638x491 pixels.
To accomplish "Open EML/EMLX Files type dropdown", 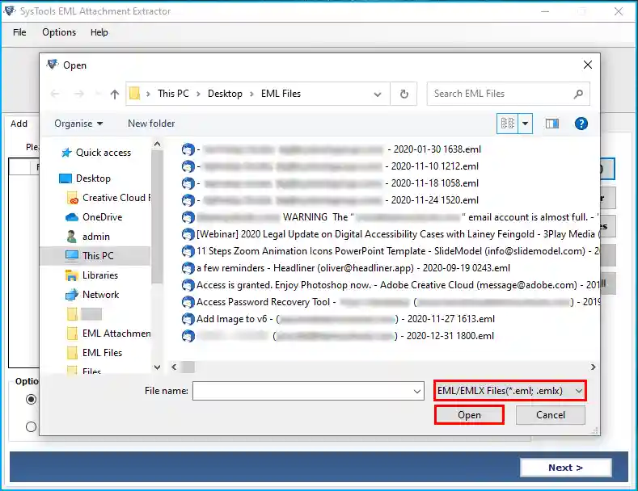I will [x=509, y=391].
